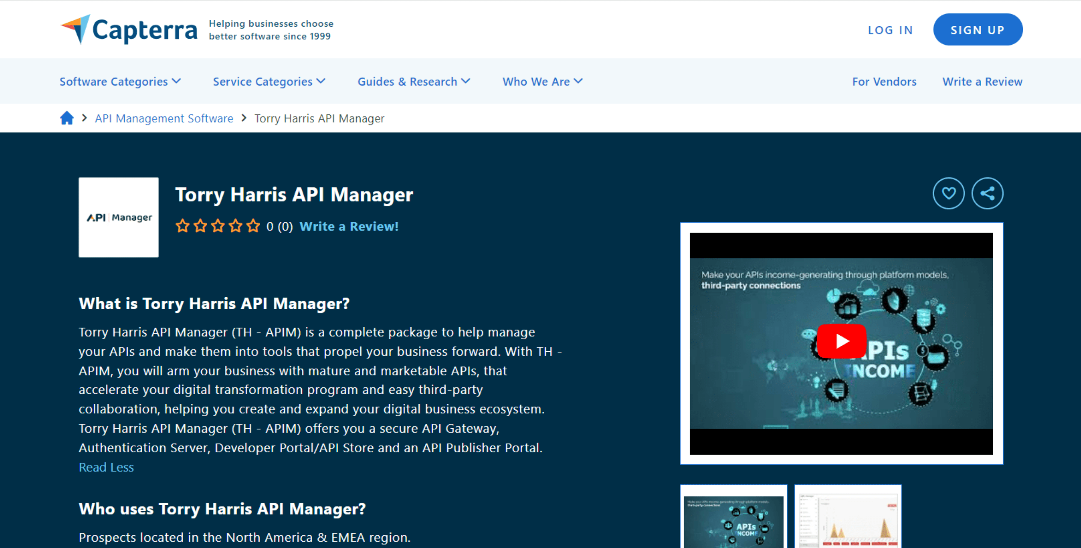Viewport: 1081px width, 548px height.
Task: Collapse description with Read Less
Action: (106, 467)
